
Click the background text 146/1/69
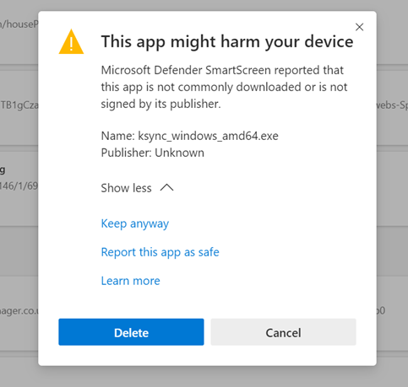pos(19,185)
